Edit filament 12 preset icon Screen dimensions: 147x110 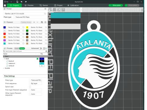46,43
